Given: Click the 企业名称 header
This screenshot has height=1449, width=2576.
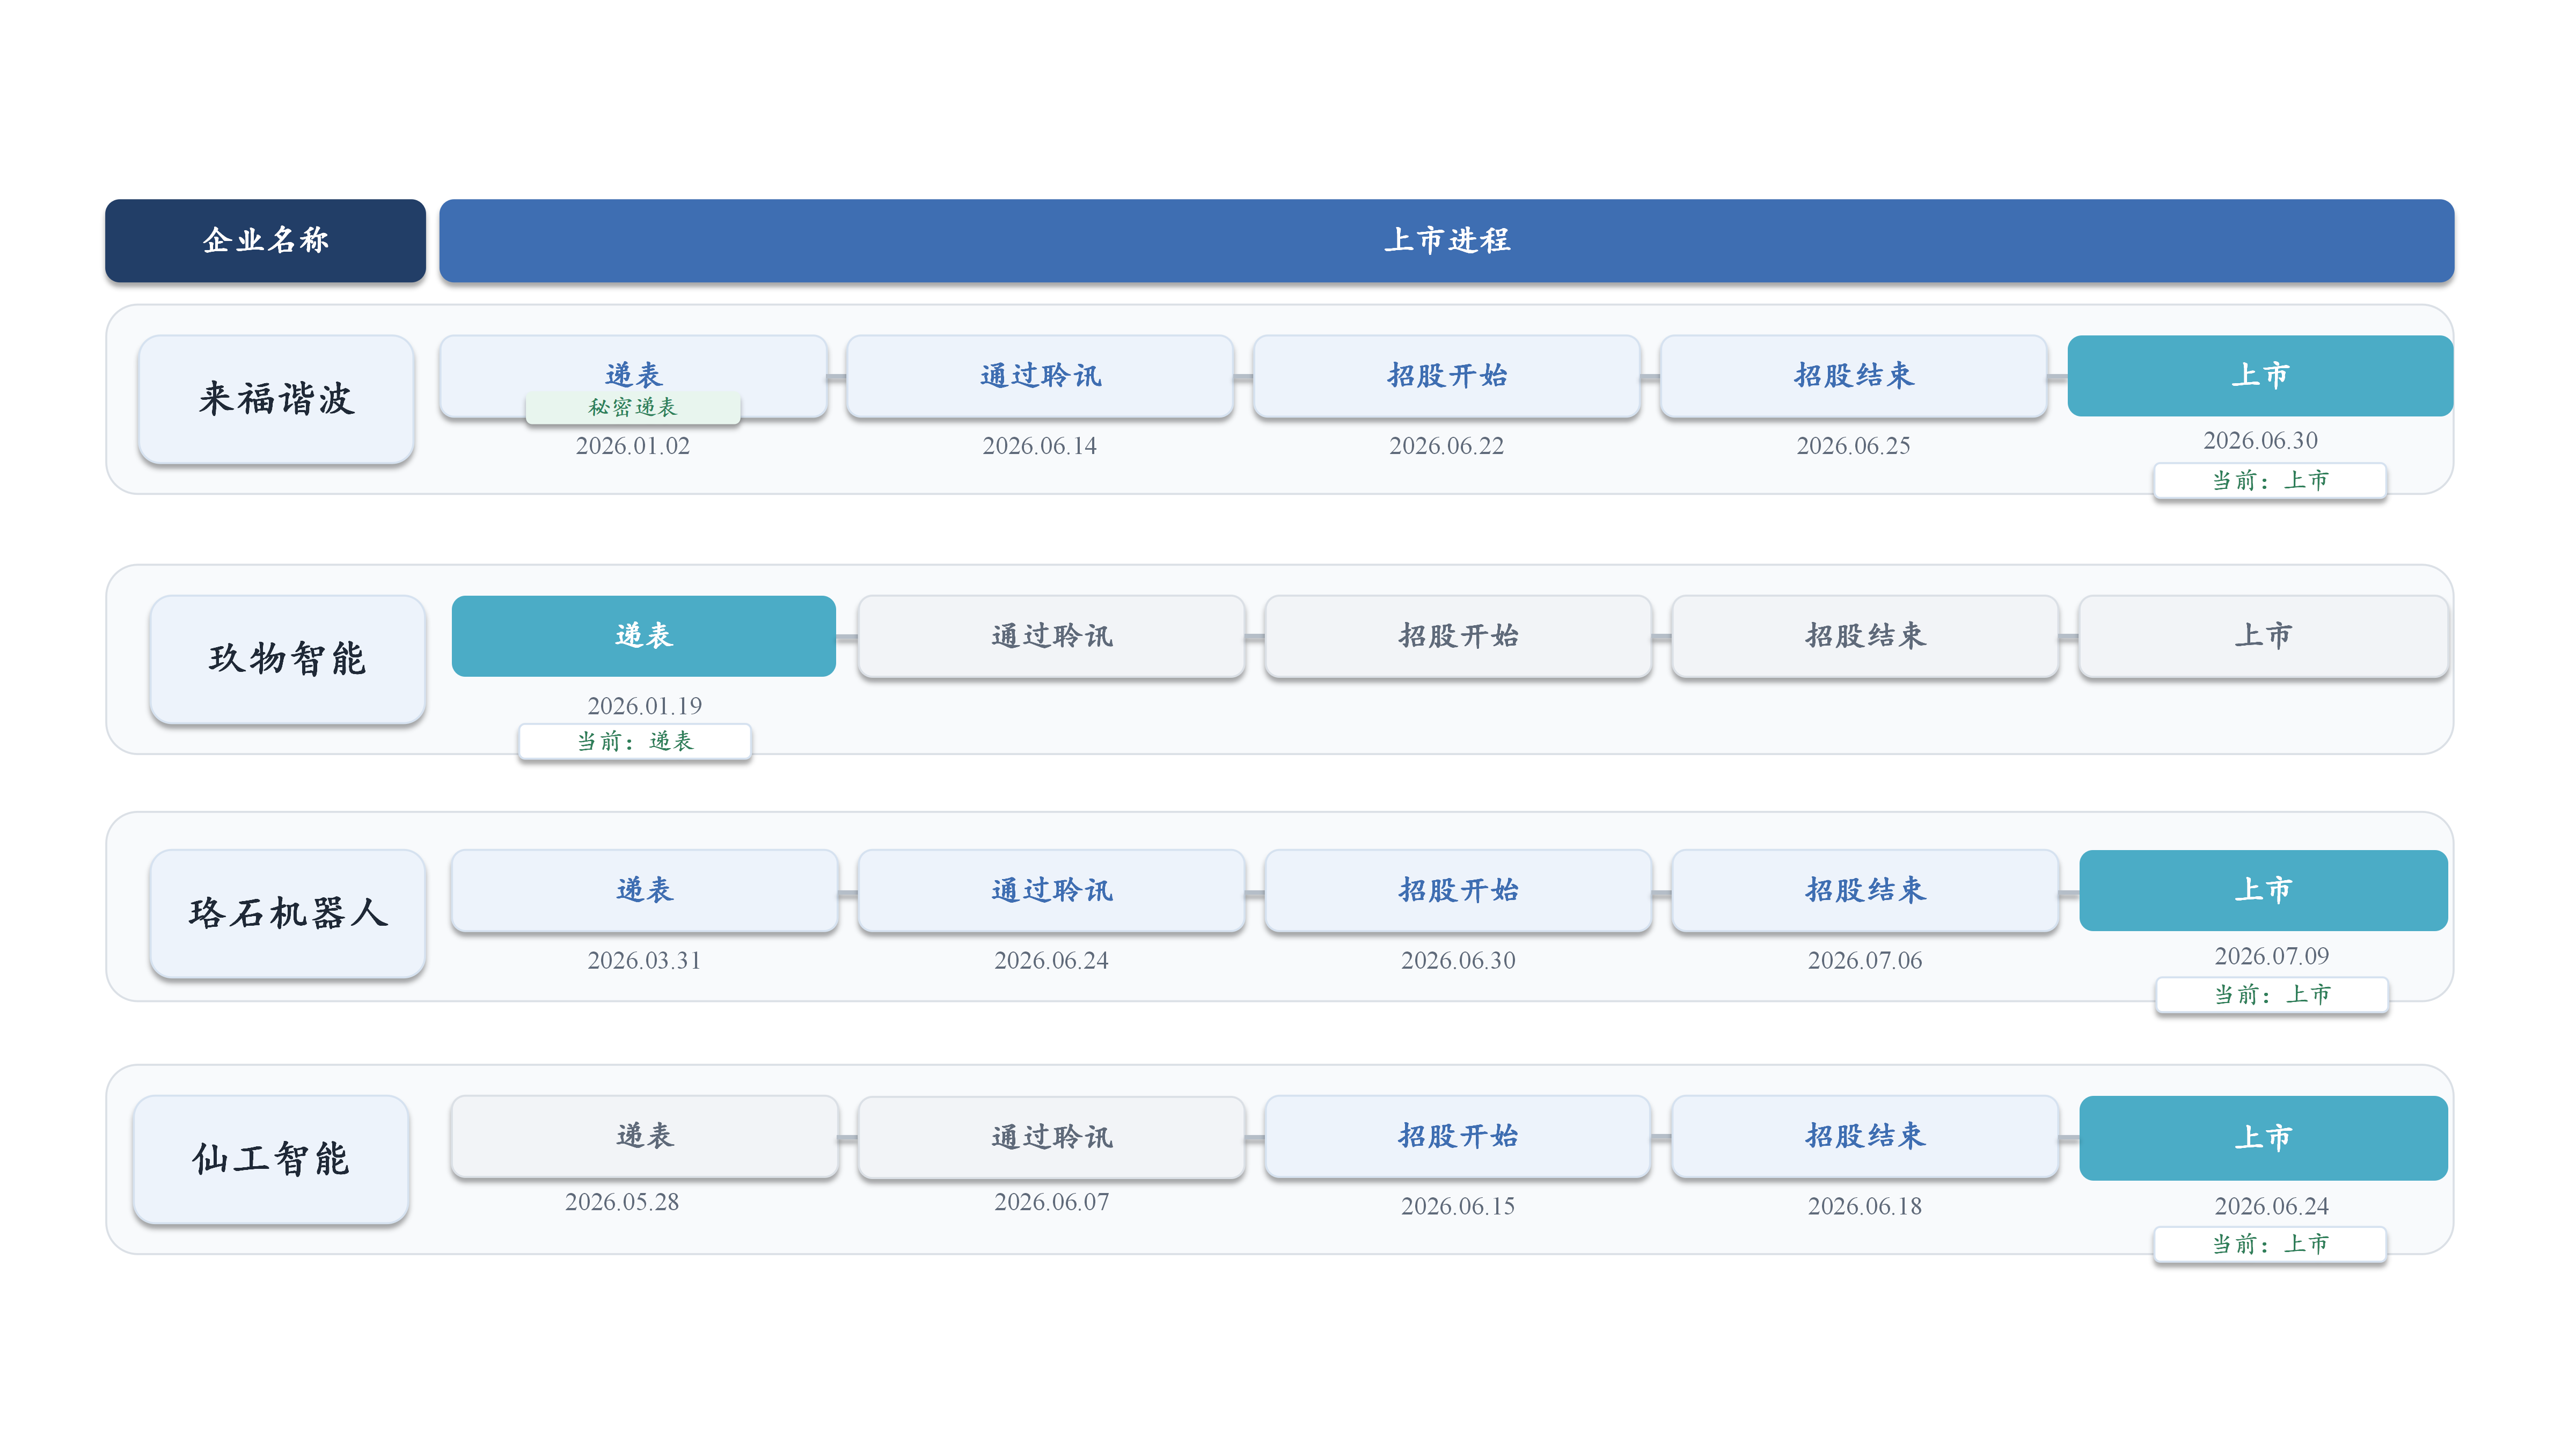Looking at the screenshot, I should [x=265, y=240].
